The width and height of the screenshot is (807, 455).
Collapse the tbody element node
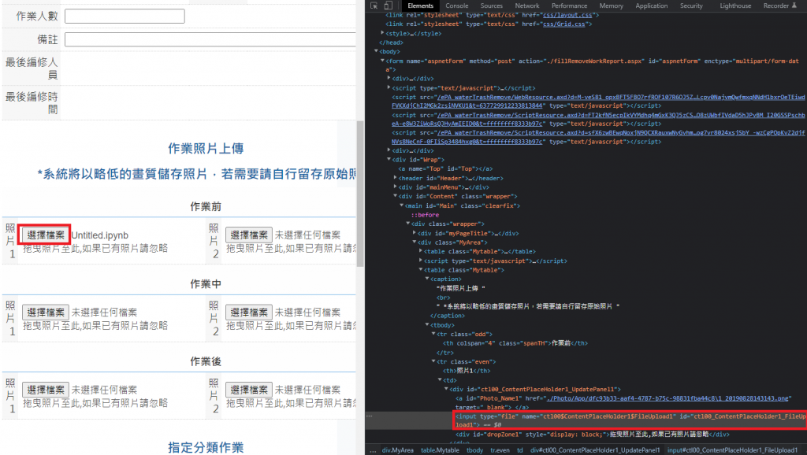point(426,325)
